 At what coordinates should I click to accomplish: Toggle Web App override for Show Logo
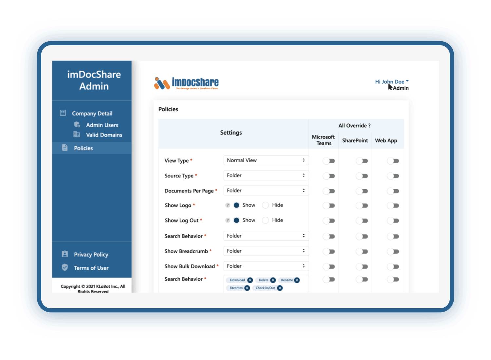pyautogui.click(x=393, y=206)
